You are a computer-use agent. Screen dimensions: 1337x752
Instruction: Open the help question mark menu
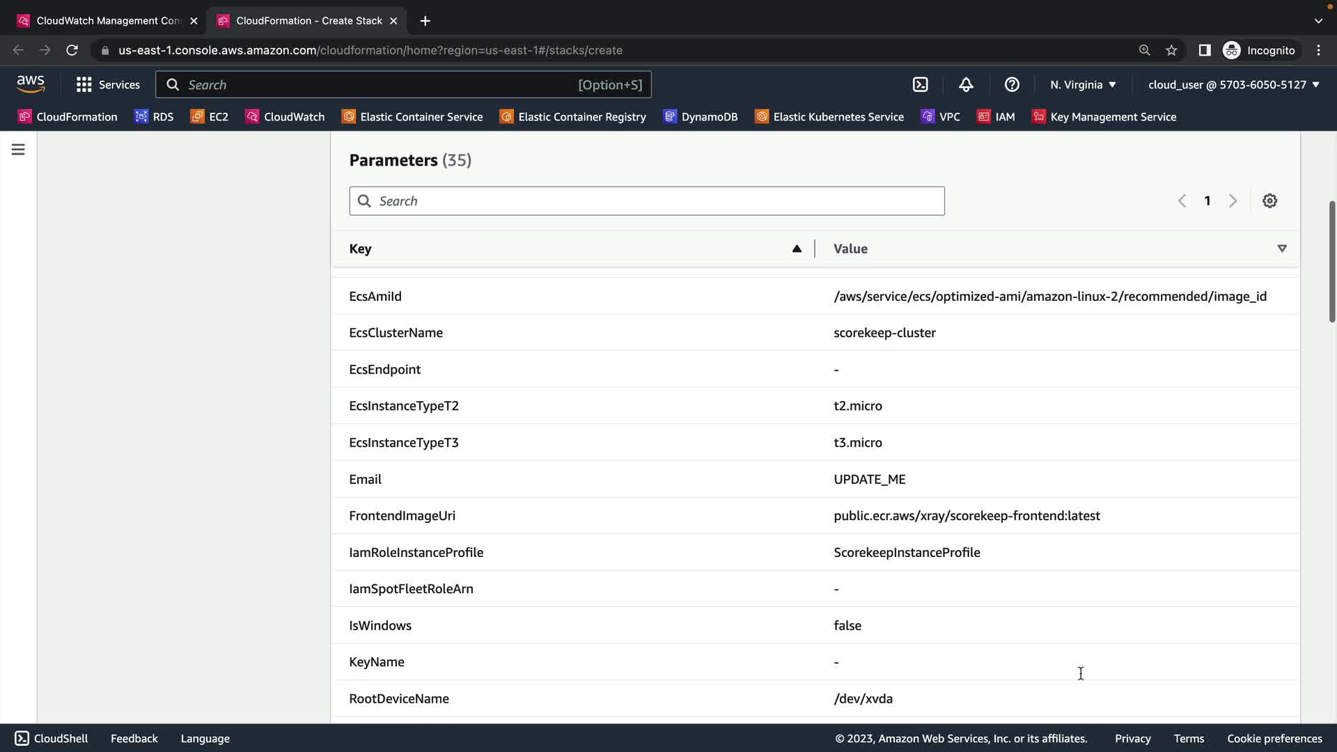click(1012, 85)
